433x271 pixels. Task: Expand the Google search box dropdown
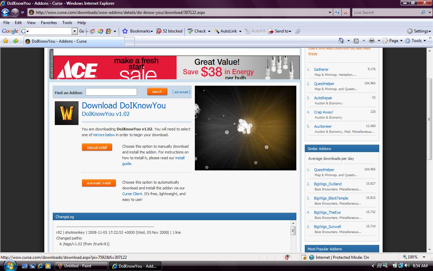click(75, 31)
